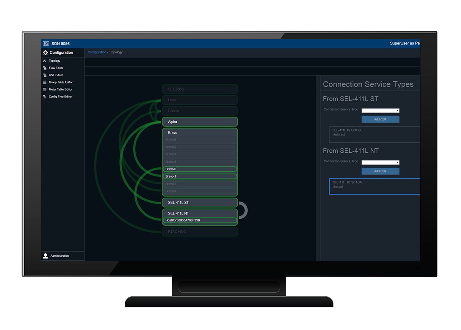The width and height of the screenshot is (461, 330).
Task: Click the gray link arc beside SEL-411L ST
Action: [246, 210]
